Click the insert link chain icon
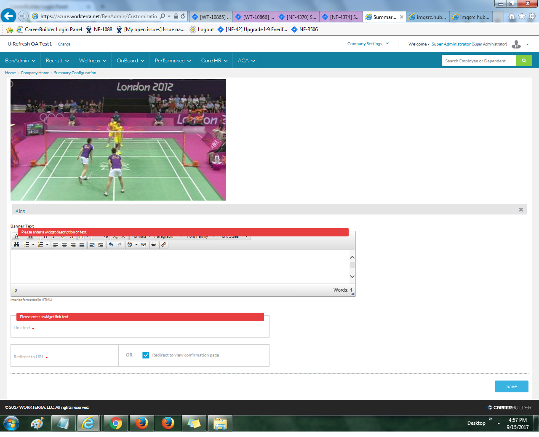This screenshot has width=539, height=437. 164,244
